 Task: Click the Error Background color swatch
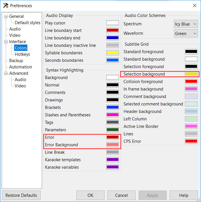112,145
